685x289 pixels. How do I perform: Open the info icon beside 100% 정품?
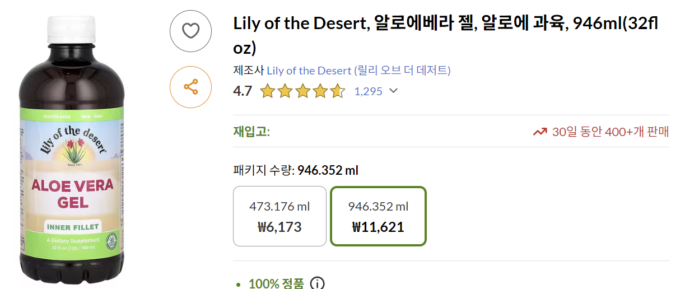[x=317, y=283]
